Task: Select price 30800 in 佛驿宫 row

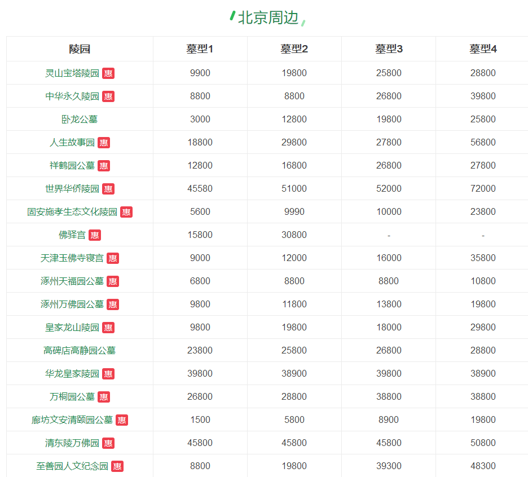Action: click(x=294, y=235)
